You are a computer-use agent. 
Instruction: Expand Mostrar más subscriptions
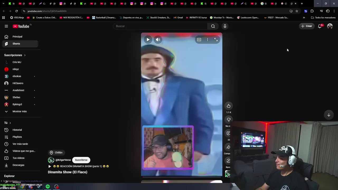pyautogui.click(x=20, y=111)
